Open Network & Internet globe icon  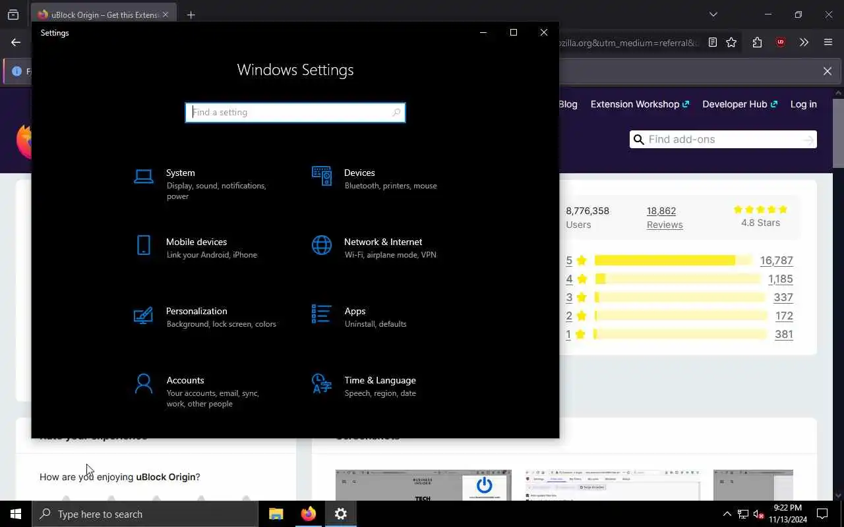322,245
